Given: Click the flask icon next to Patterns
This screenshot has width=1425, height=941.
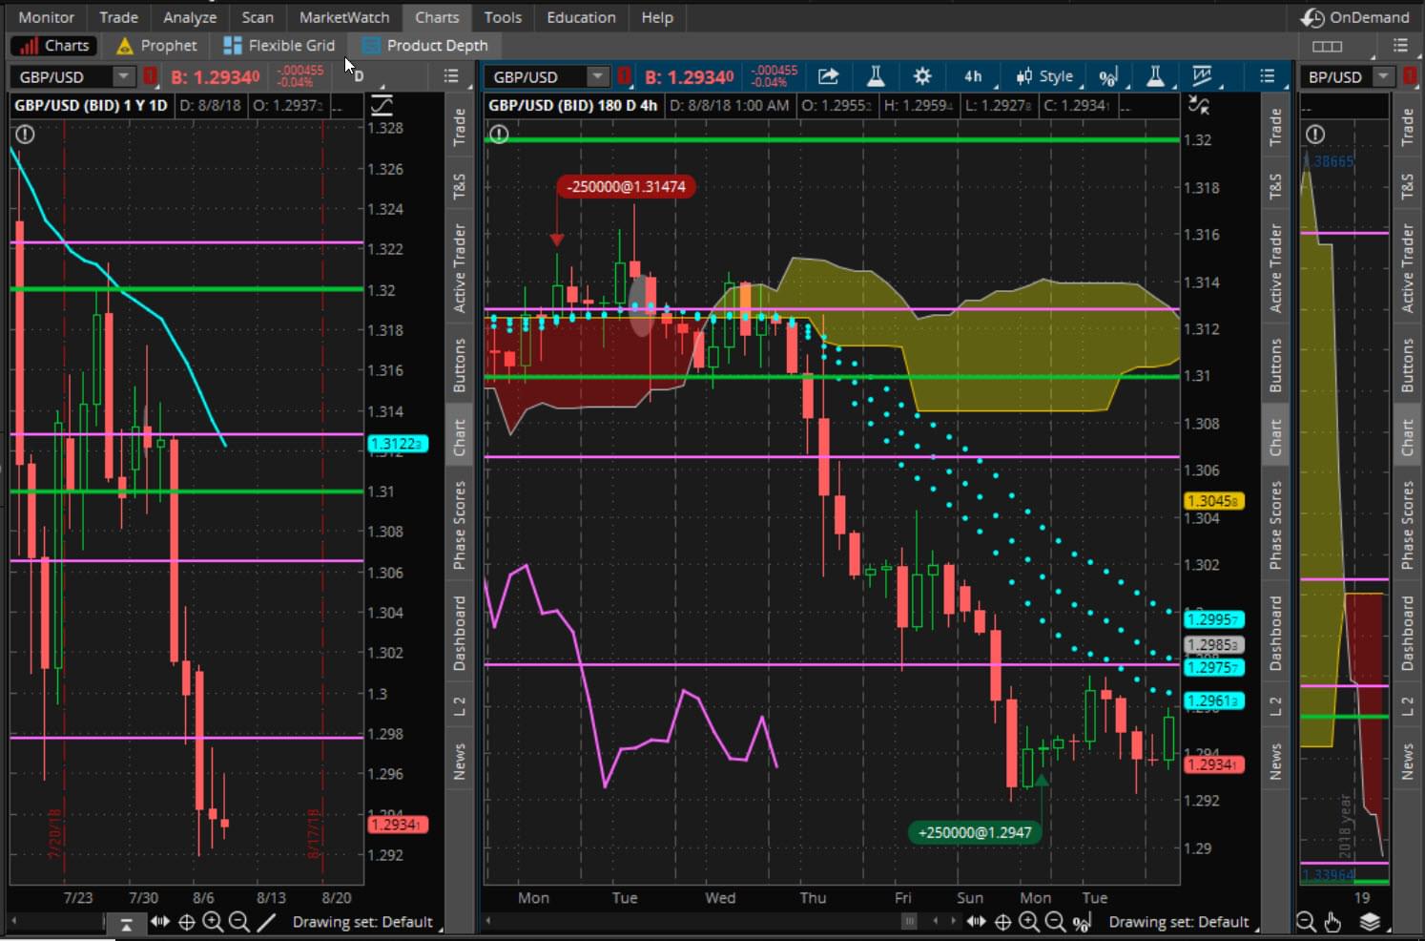Looking at the screenshot, I should [x=1154, y=76].
